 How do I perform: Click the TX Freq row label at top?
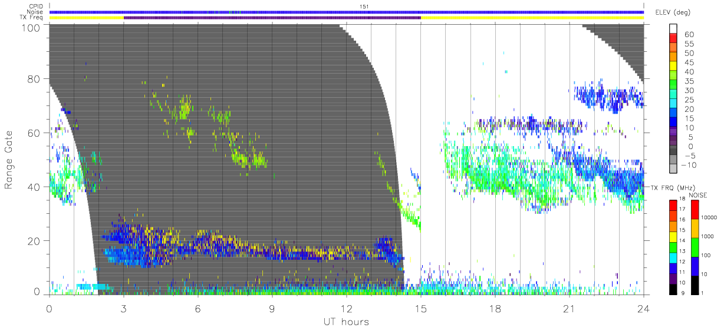pos(32,18)
